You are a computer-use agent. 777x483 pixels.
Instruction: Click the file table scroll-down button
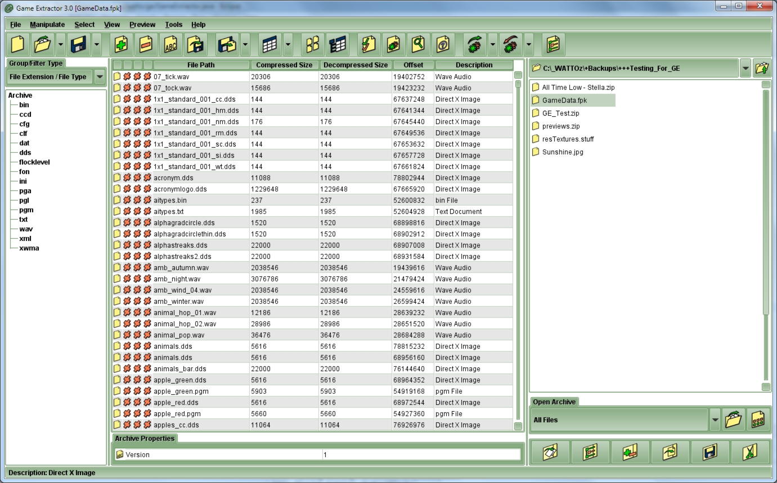pyautogui.click(x=518, y=426)
